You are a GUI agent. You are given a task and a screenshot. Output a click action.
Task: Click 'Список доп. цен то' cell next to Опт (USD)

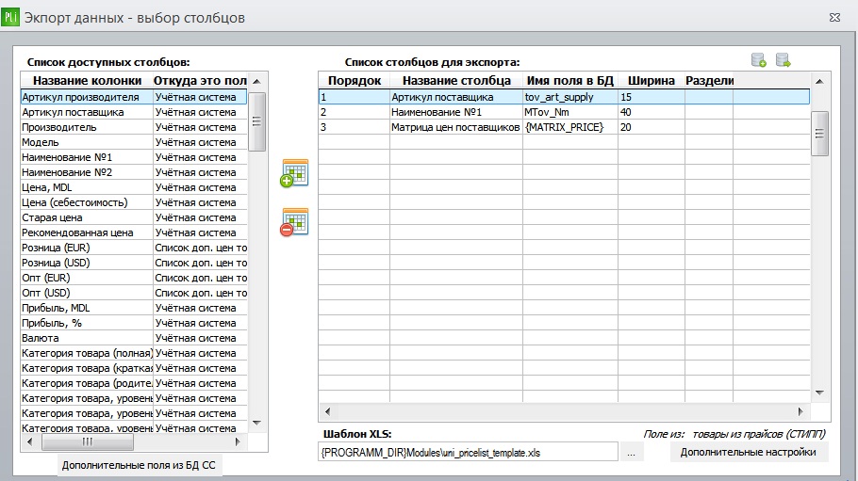coord(200,293)
